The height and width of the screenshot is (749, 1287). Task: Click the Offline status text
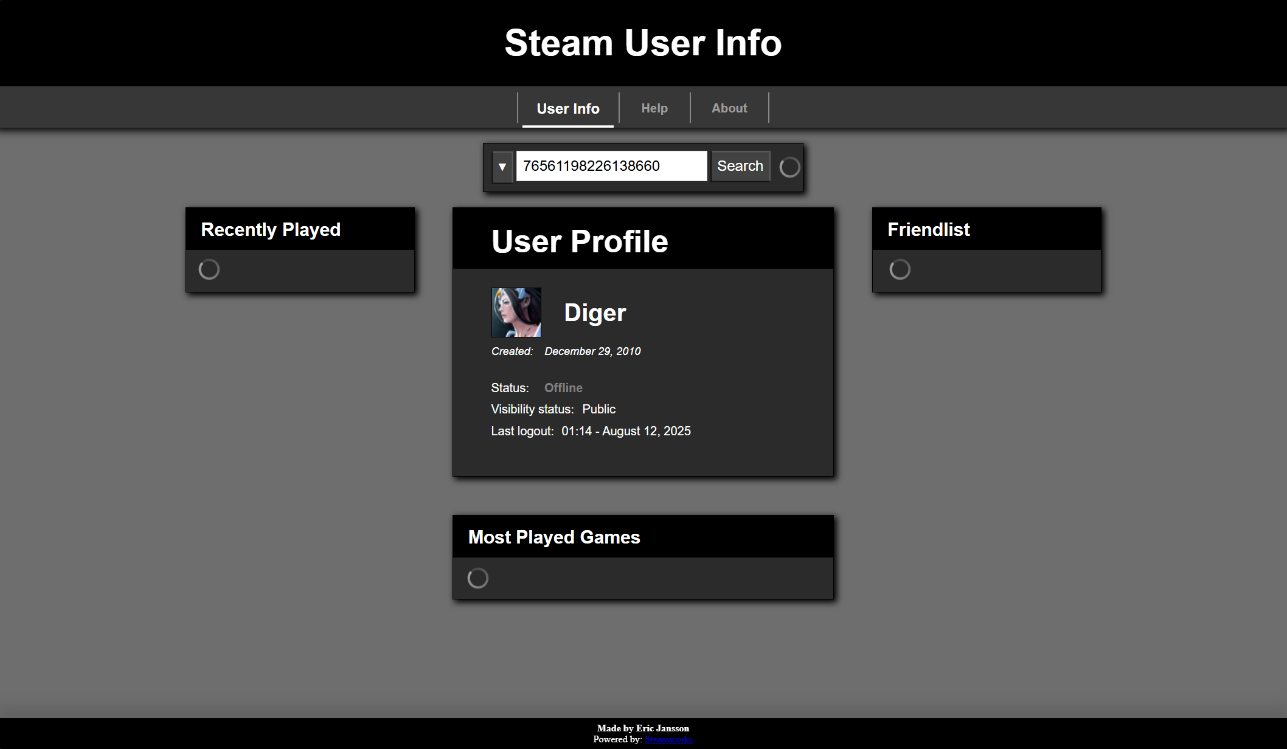click(x=563, y=388)
